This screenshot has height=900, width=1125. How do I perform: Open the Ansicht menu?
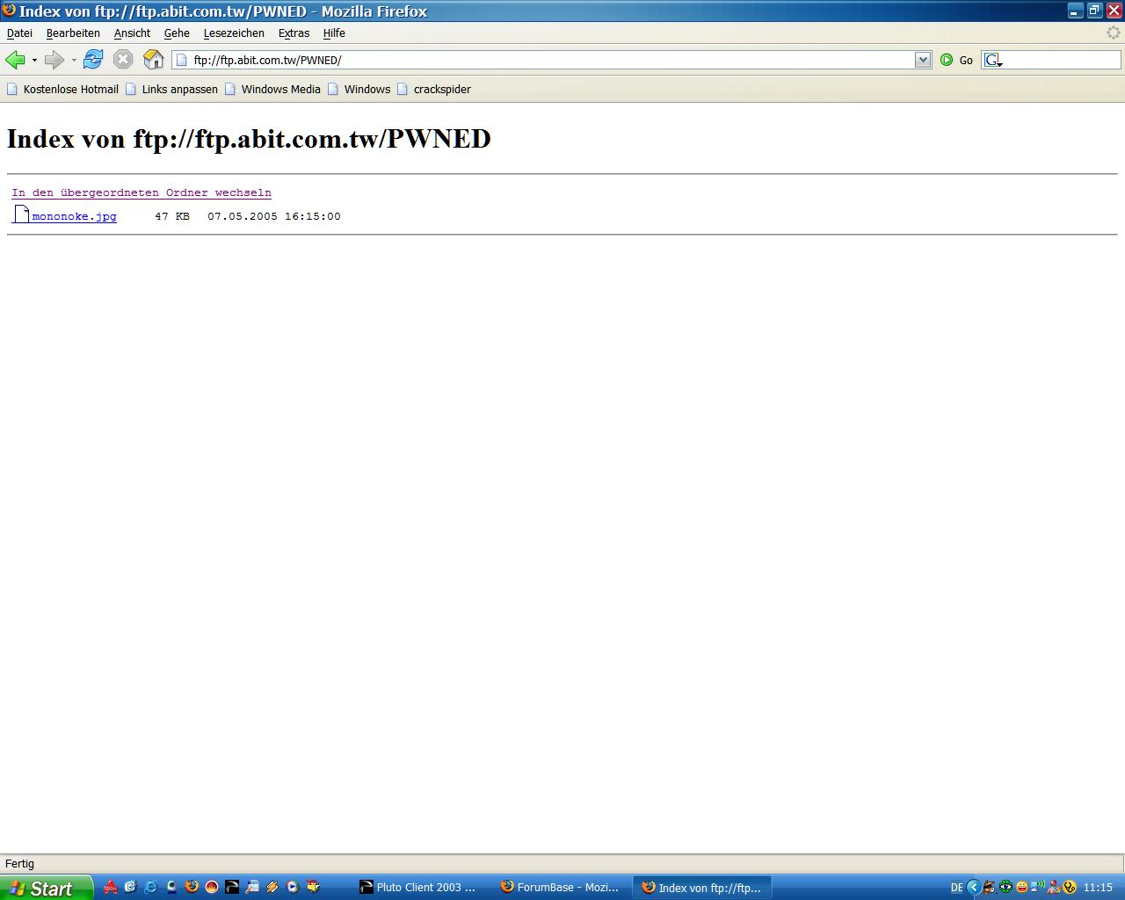click(132, 33)
